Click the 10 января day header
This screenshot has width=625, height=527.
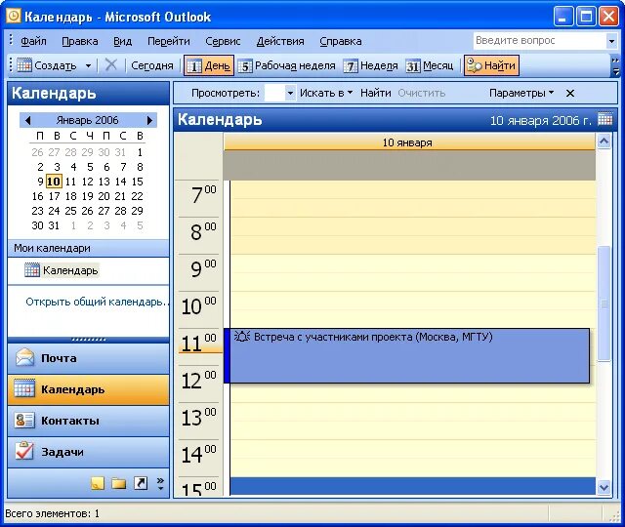[409, 142]
